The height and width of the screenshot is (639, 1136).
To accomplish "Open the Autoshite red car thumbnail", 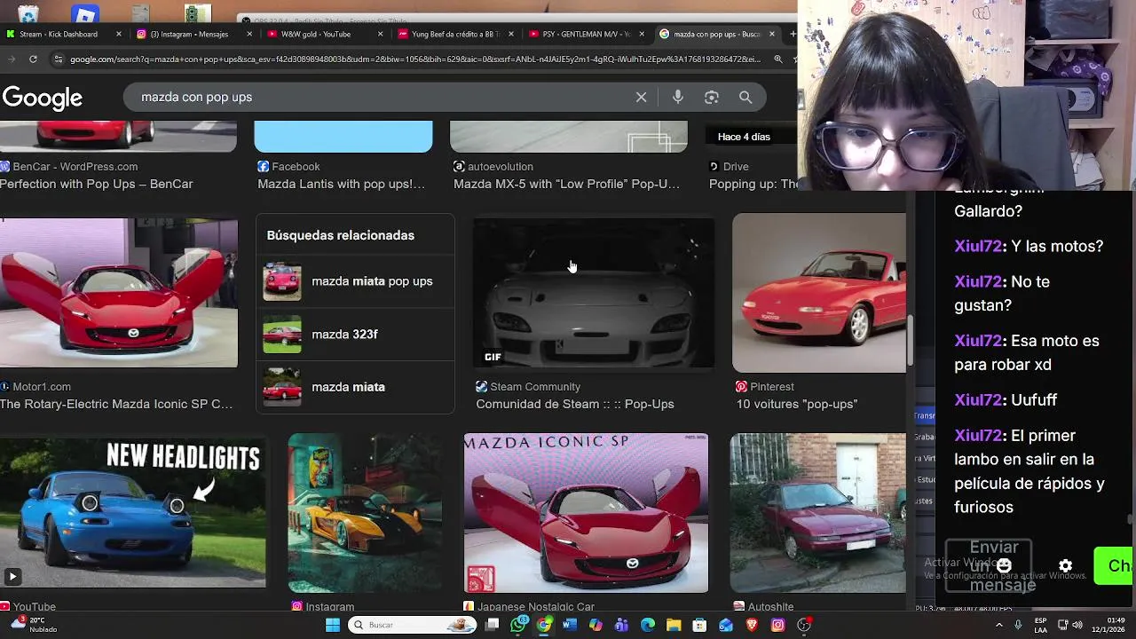I will point(817,513).
